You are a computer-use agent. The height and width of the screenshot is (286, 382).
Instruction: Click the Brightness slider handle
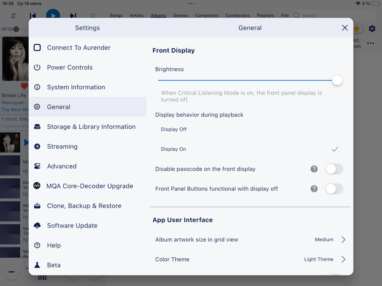(337, 80)
